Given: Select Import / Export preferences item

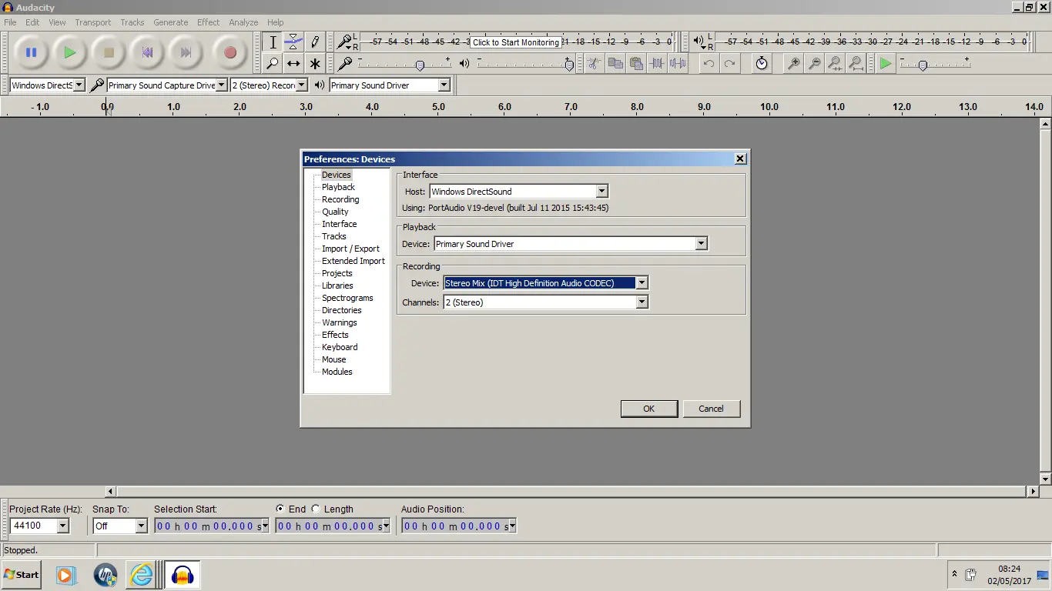Looking at the screenshot, I should (x=350, y=249).
